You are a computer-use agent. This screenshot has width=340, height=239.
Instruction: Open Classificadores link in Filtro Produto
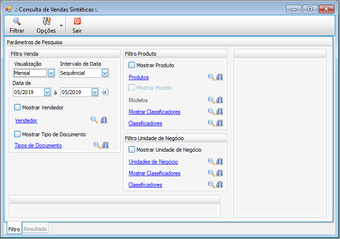coord(146,123)
